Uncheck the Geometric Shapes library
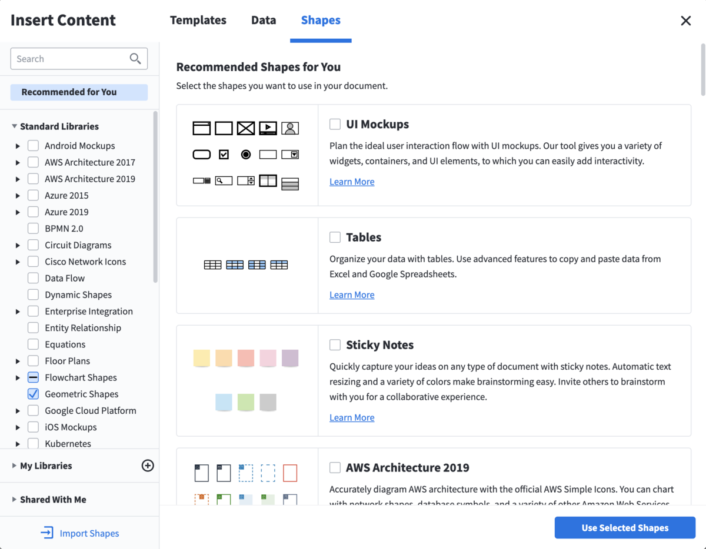The width and height of the screenshot is (706, 549). (33, 394)
